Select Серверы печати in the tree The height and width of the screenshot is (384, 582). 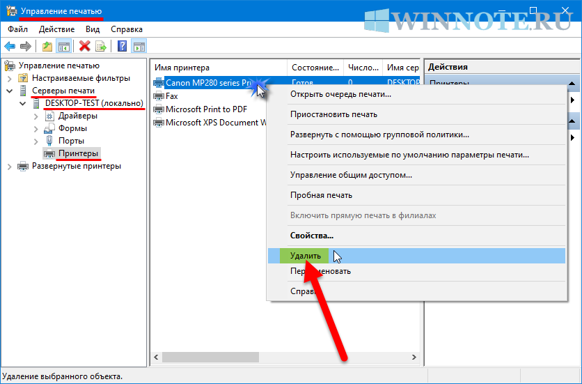[x=63, y=91]
